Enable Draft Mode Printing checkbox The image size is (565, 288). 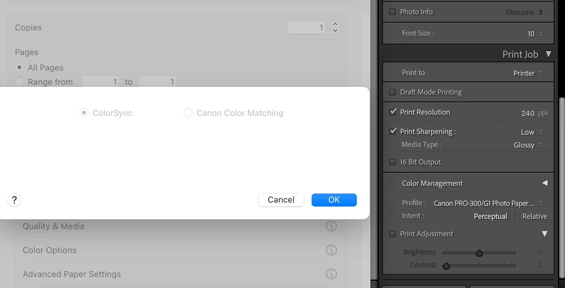(392, 92)
